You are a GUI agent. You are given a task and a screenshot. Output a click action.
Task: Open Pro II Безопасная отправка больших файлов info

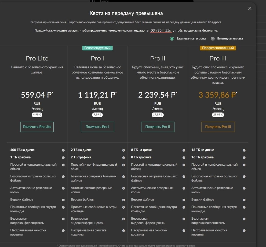pyautogui.click(x=184, y=177)
